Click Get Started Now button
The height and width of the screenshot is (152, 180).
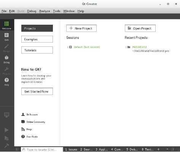coord(37,91)
